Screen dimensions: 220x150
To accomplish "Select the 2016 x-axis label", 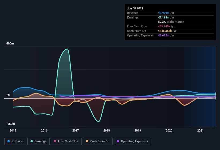I will click(x=44, y=130).
